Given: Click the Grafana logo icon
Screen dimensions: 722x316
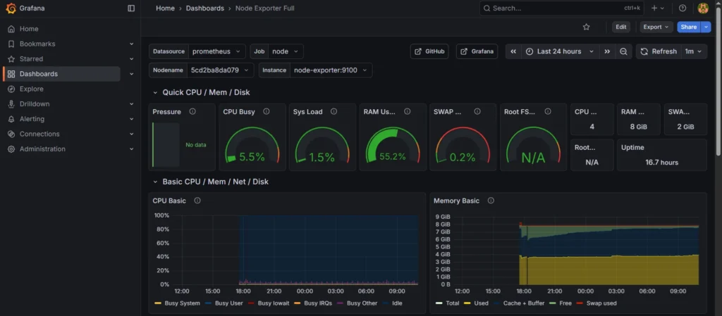Looking at the screenshot, I should tap(11, 8).
